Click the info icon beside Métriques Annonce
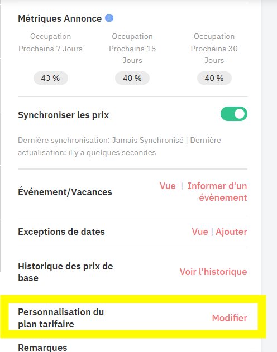277x352 pixels. (x=109, y=18)
